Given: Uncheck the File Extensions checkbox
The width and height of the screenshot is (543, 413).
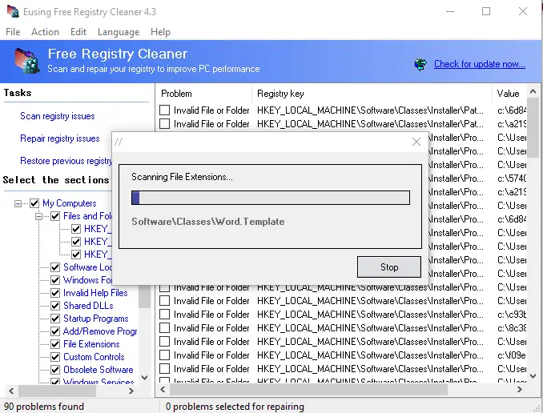Looking at the screenshot, I should click(55, 344).
